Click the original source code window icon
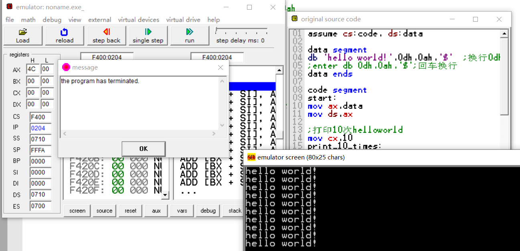This screenshot has height=251, width=520. tap(294, 19)
